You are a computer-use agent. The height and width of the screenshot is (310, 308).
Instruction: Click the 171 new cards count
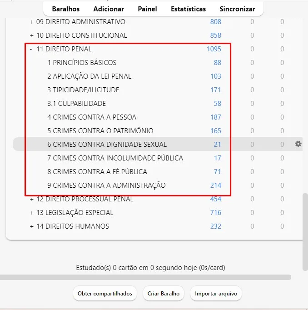pos(215,90)
